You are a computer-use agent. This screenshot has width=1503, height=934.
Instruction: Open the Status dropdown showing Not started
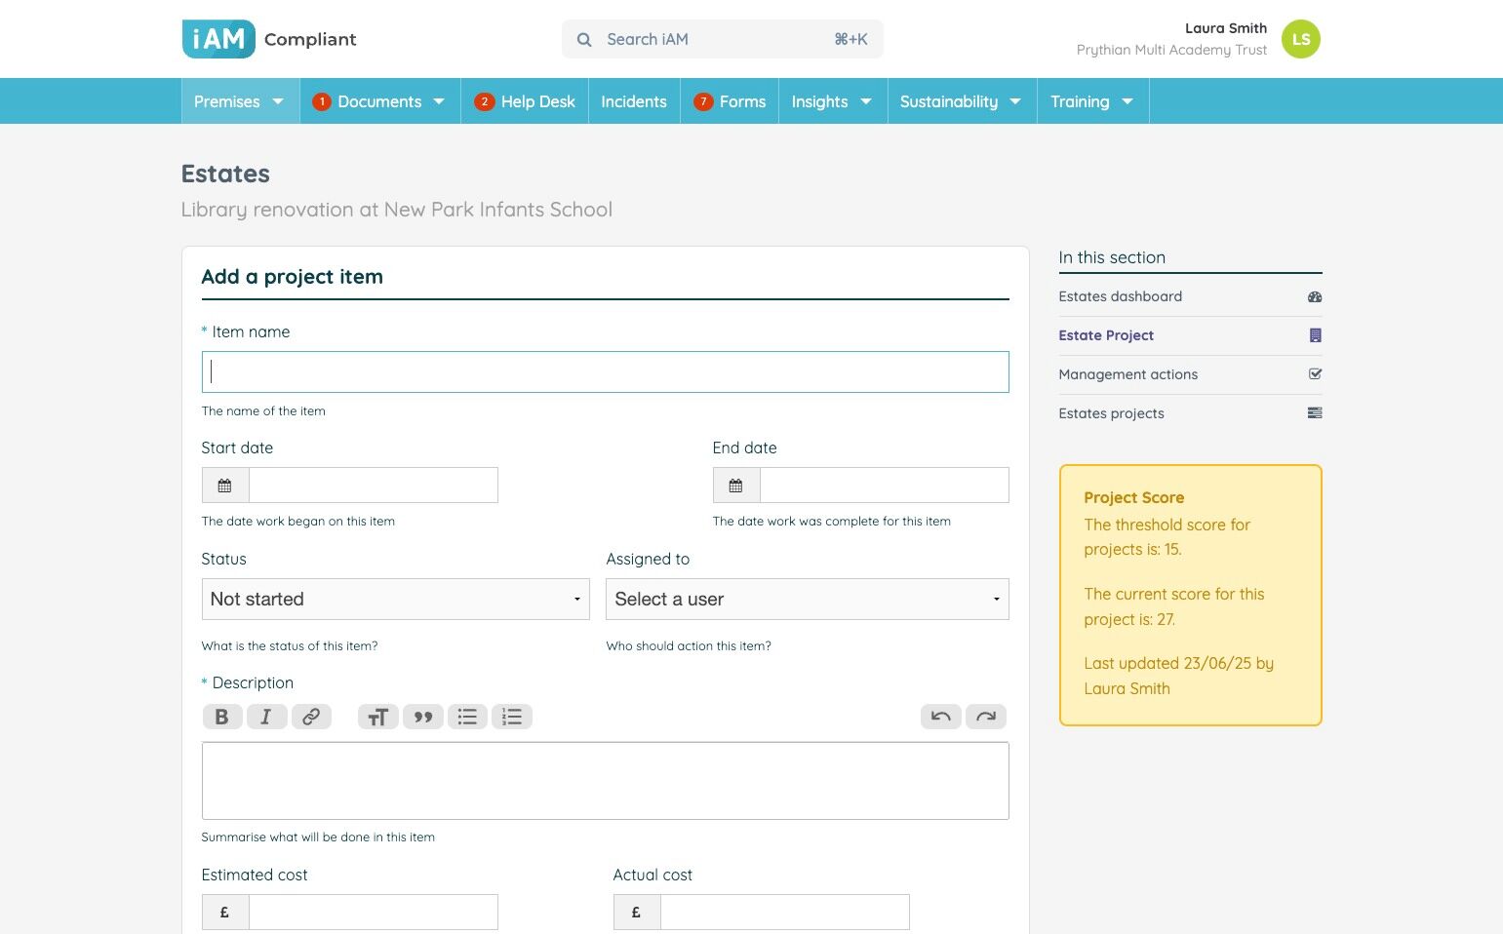click(x=395, y=600)
